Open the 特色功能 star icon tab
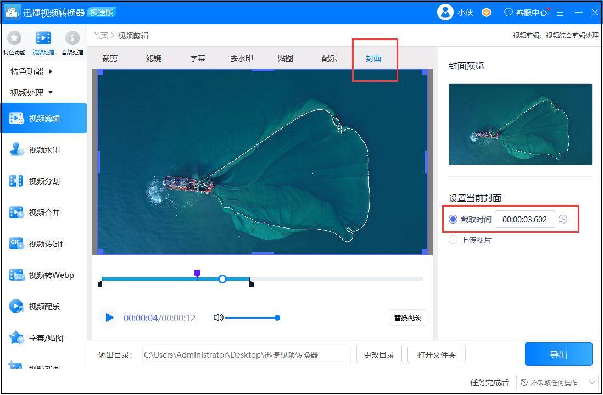 14,38
